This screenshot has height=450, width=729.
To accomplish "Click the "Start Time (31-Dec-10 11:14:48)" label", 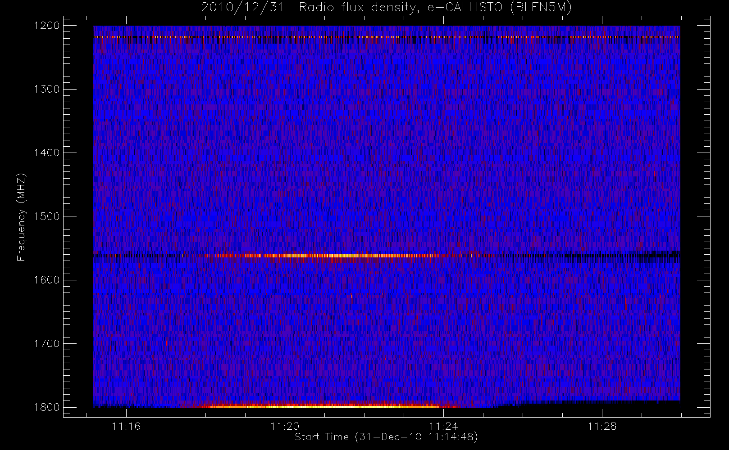I will point(386,437).
